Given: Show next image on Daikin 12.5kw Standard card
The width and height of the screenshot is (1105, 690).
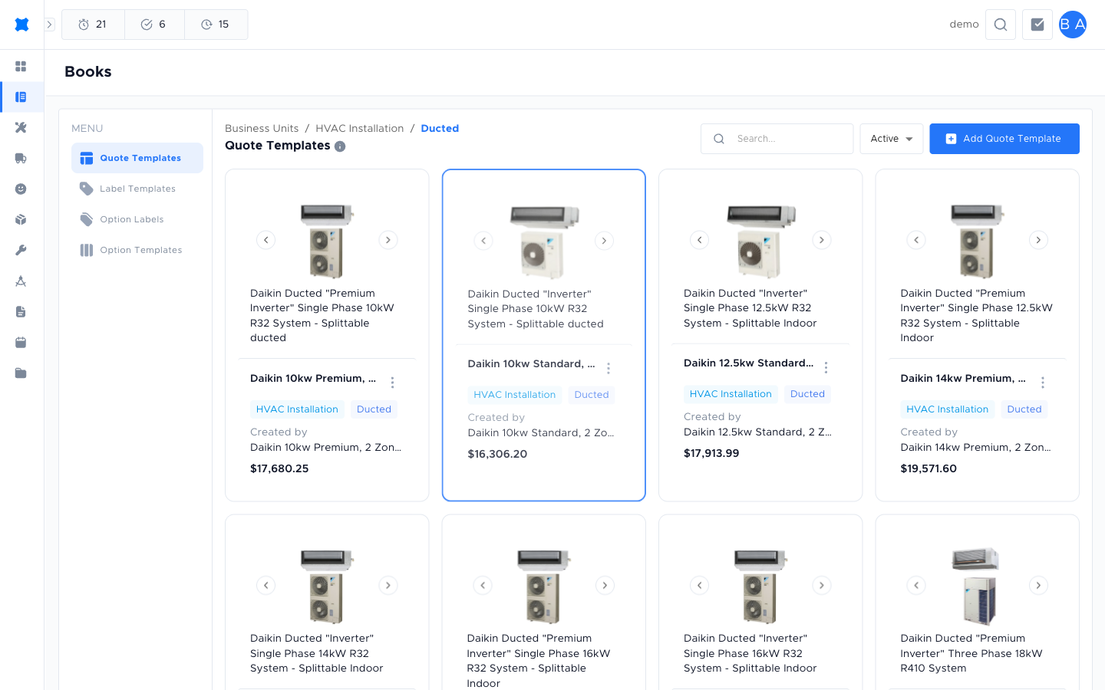Looking at the screenshot, I should (822, 240).
